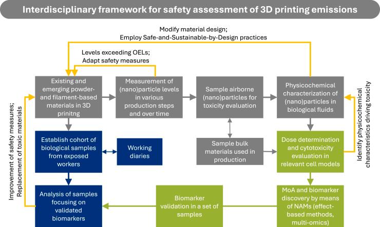Click the 'Adapt safety measures' label
Viewport: 380px width, 227px height.
[116, 60]
